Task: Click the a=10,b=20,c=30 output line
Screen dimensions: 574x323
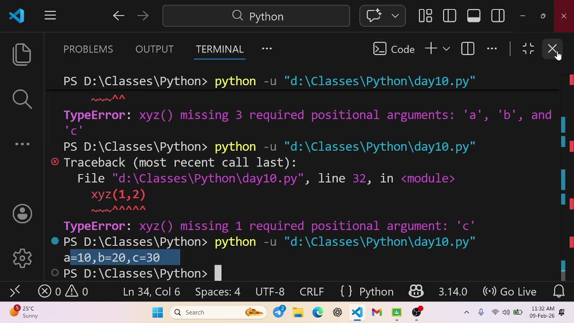Action: (x=112, y=258)
